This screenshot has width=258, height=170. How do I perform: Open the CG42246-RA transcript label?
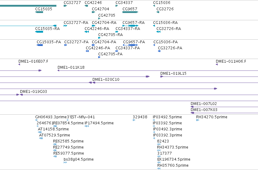point(97,28)
